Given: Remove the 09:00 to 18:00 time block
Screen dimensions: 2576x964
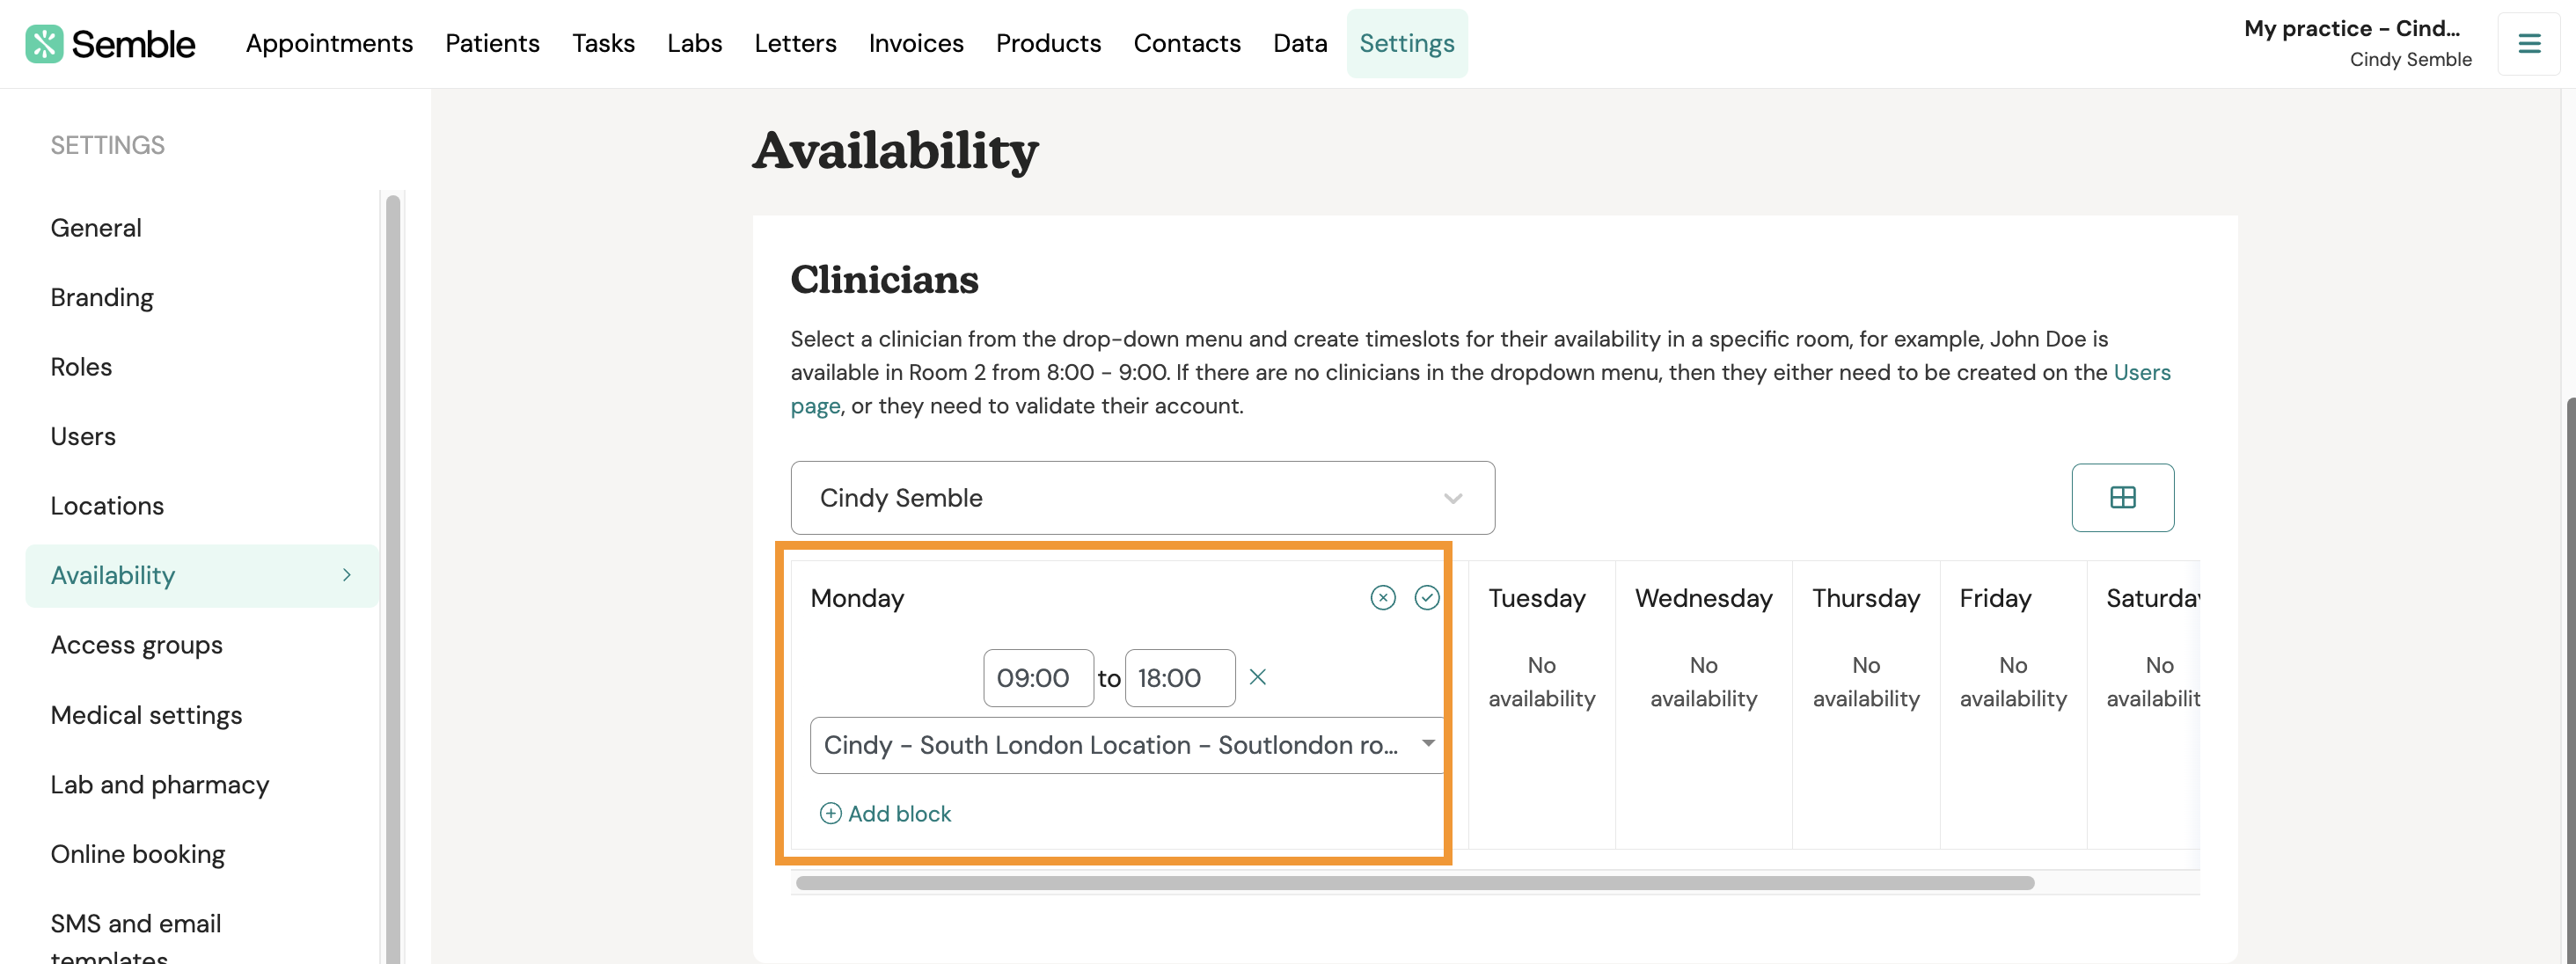Looking at the screenshot, I should (1258, 677).
